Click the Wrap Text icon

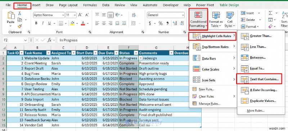pyautogui.click(x=134, y=15)
